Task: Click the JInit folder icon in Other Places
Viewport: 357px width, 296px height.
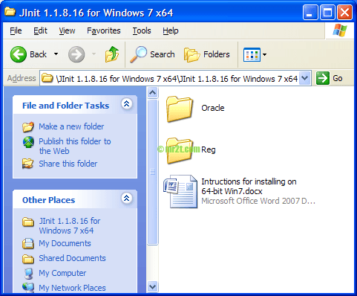Action: coord(28,222)
